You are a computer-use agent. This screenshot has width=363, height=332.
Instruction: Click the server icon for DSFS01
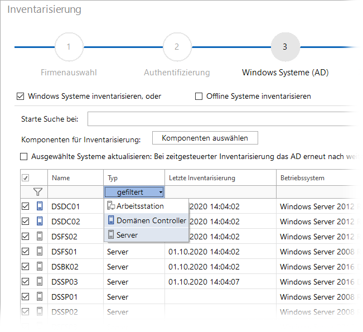pos(40,251)
